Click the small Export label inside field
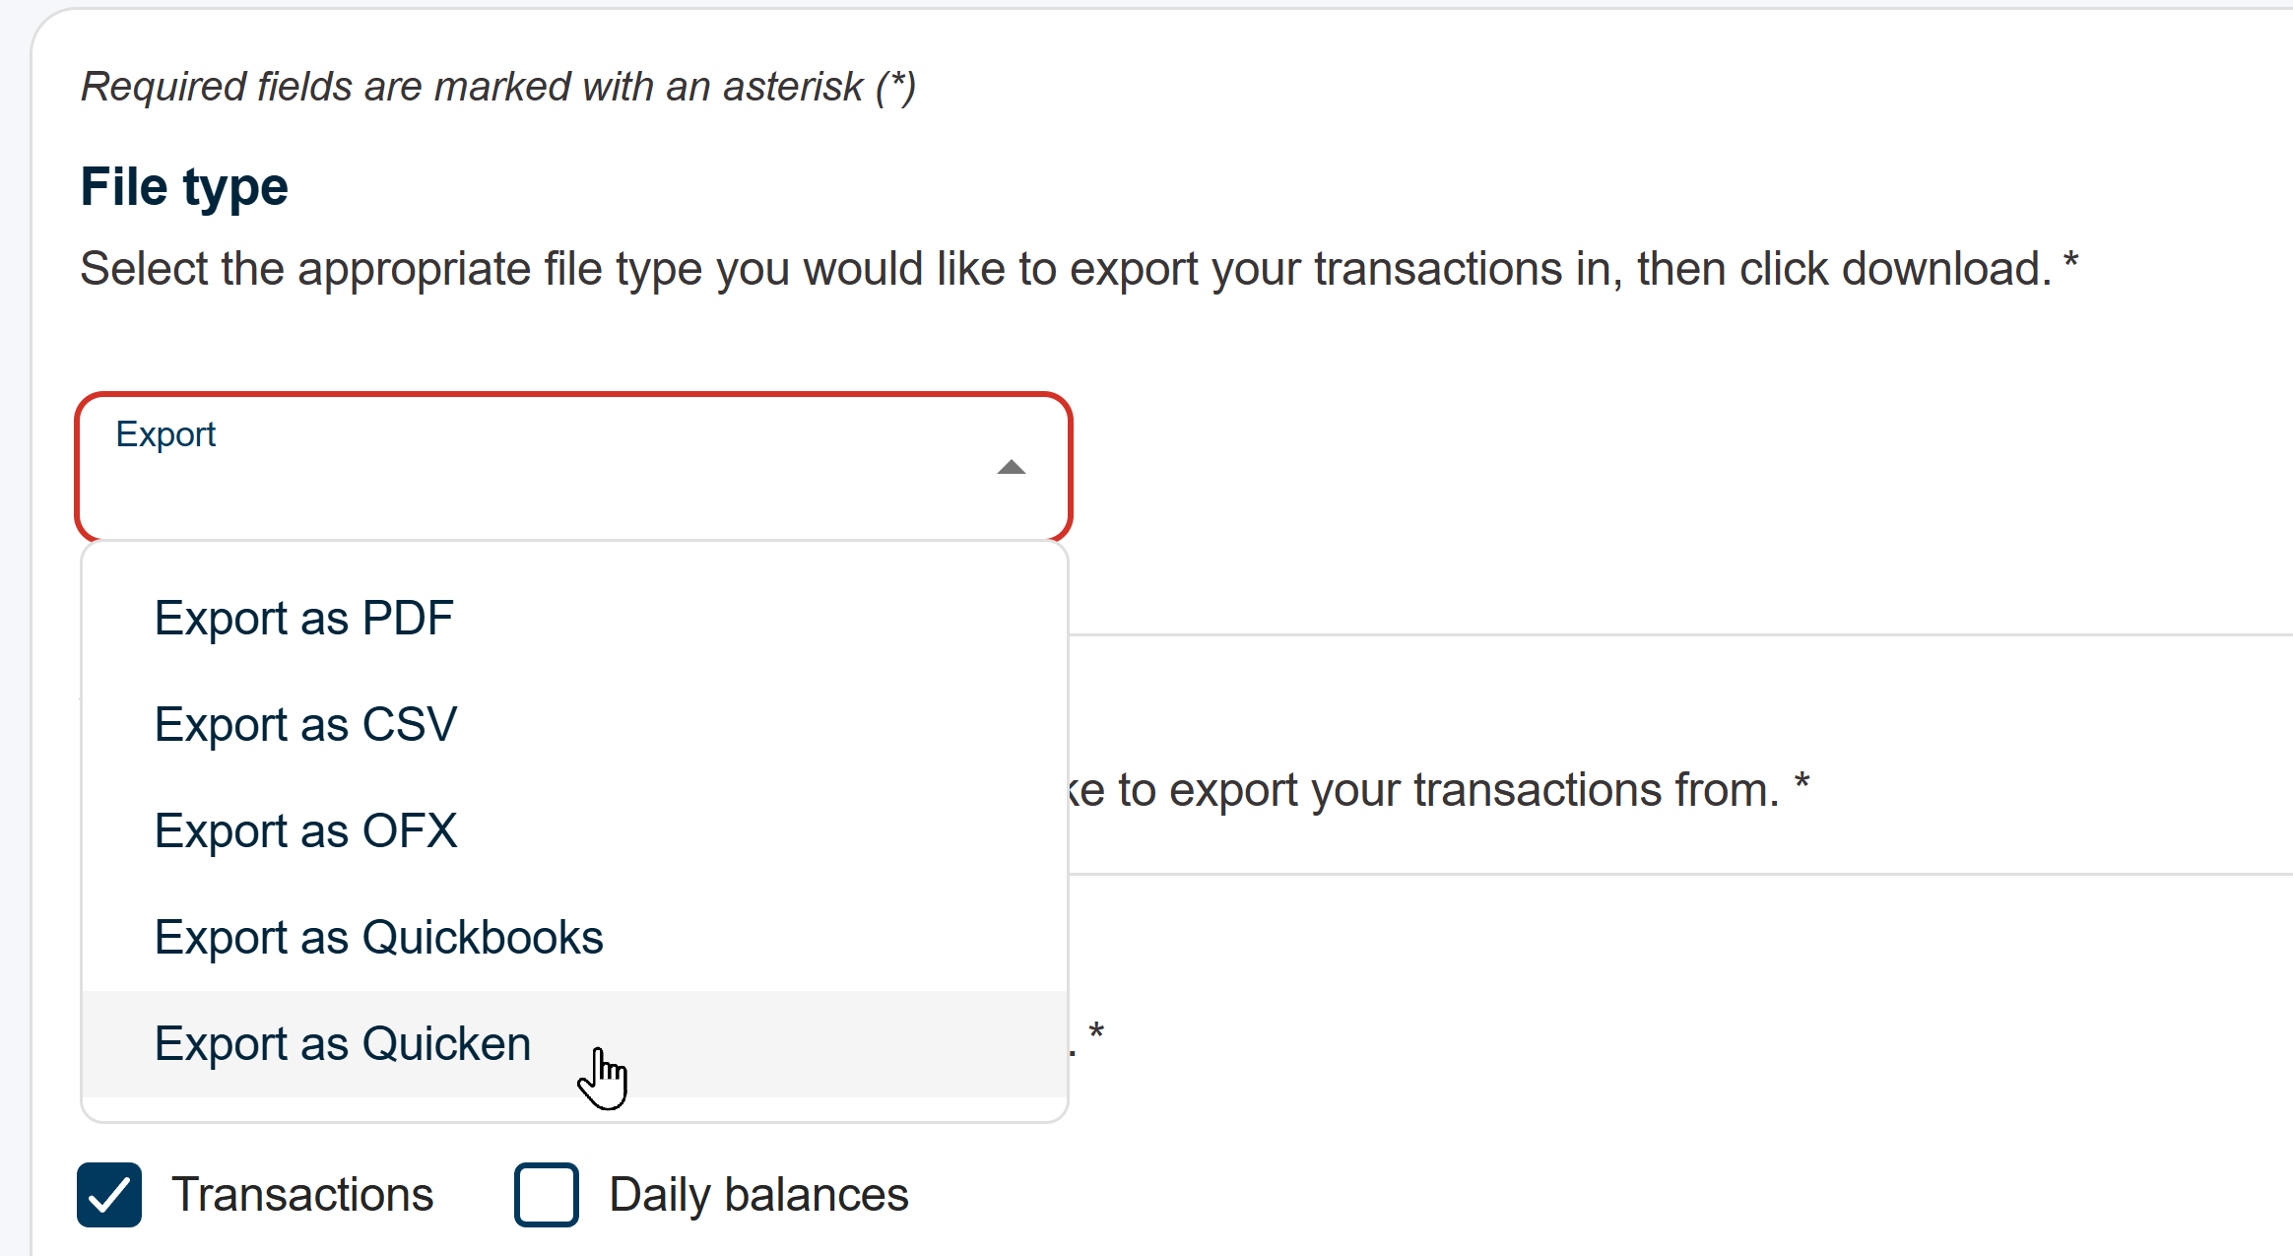The width and height of the screenshot is (2293, 1256). tap(165, 434)
